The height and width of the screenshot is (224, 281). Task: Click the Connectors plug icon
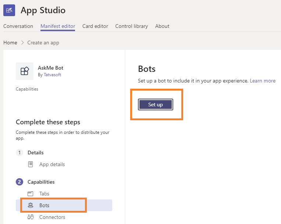31,217
